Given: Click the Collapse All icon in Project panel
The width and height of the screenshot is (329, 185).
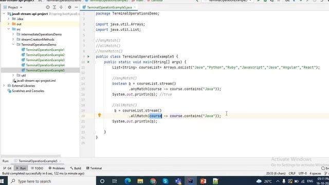Looking at the screenshot, I should click(61, 7).
